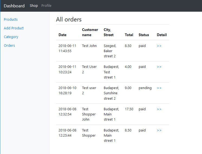Select Add Product in the sidebar

point(14,28)
